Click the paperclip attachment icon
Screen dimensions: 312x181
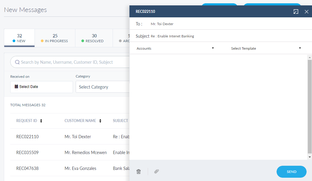(156, 171)
